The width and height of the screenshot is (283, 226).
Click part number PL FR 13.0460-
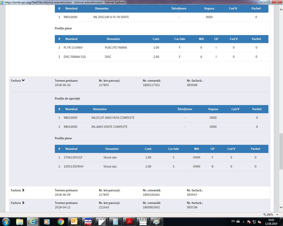tap(74, 47)
